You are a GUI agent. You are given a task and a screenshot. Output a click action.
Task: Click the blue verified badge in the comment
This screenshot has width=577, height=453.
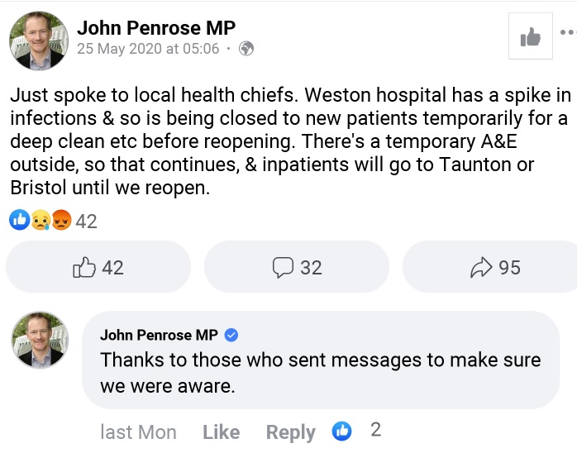tap(231, 335)
